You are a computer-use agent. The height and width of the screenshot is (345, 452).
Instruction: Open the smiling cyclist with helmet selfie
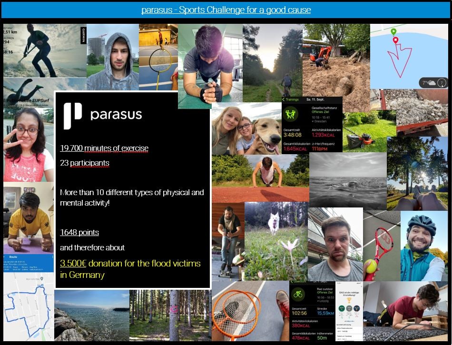click(424, 246)
